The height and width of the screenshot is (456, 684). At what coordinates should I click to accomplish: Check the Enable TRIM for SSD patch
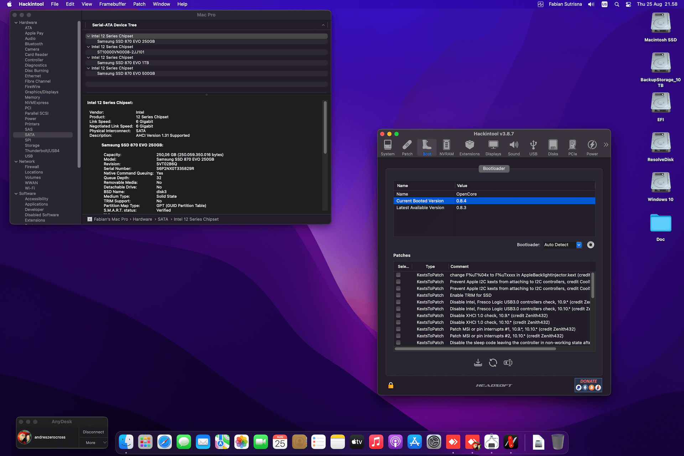(398, 295)
